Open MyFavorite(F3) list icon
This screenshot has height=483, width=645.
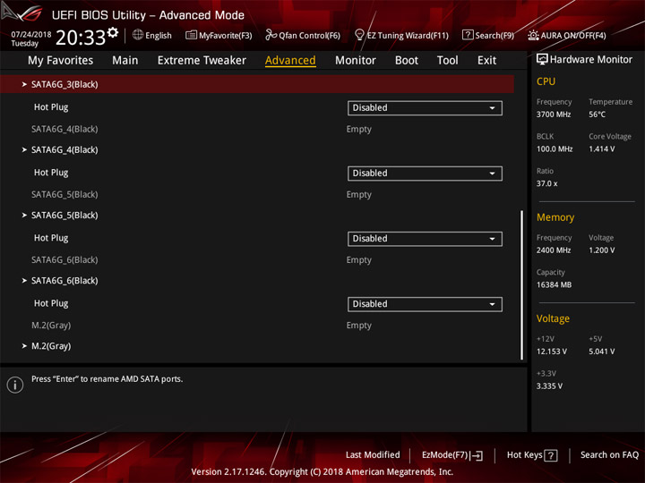click(x=191, y=35)
